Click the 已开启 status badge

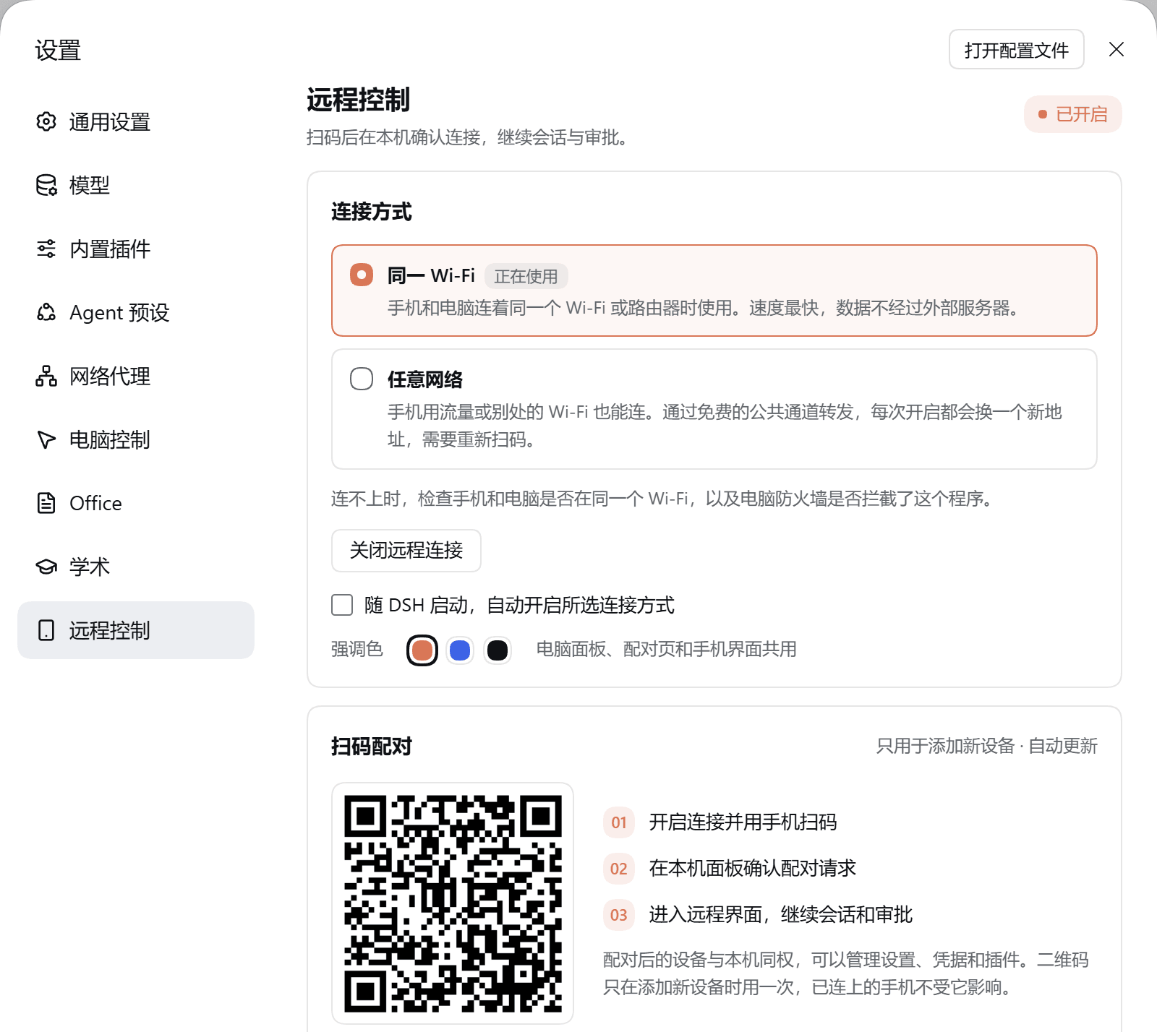click(x=1073, y=114)
